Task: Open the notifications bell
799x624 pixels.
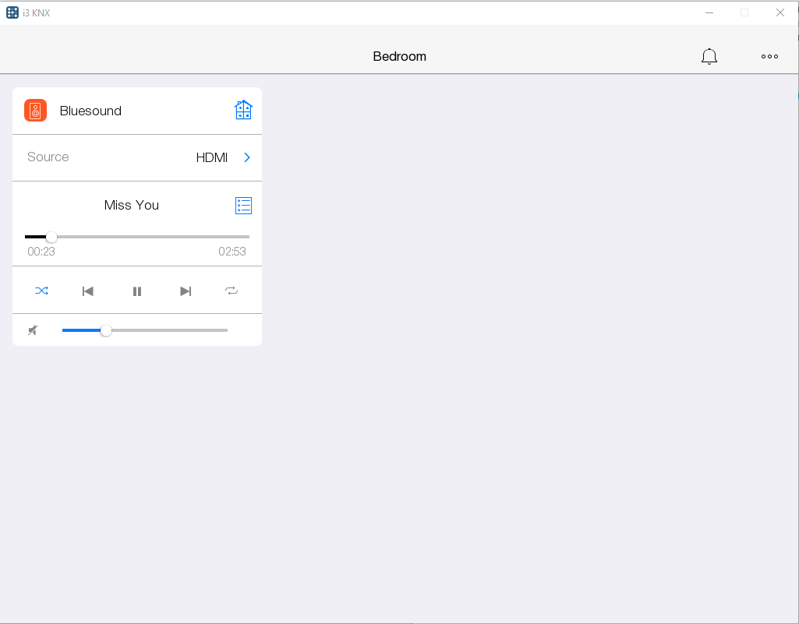Action: (709, 56)
